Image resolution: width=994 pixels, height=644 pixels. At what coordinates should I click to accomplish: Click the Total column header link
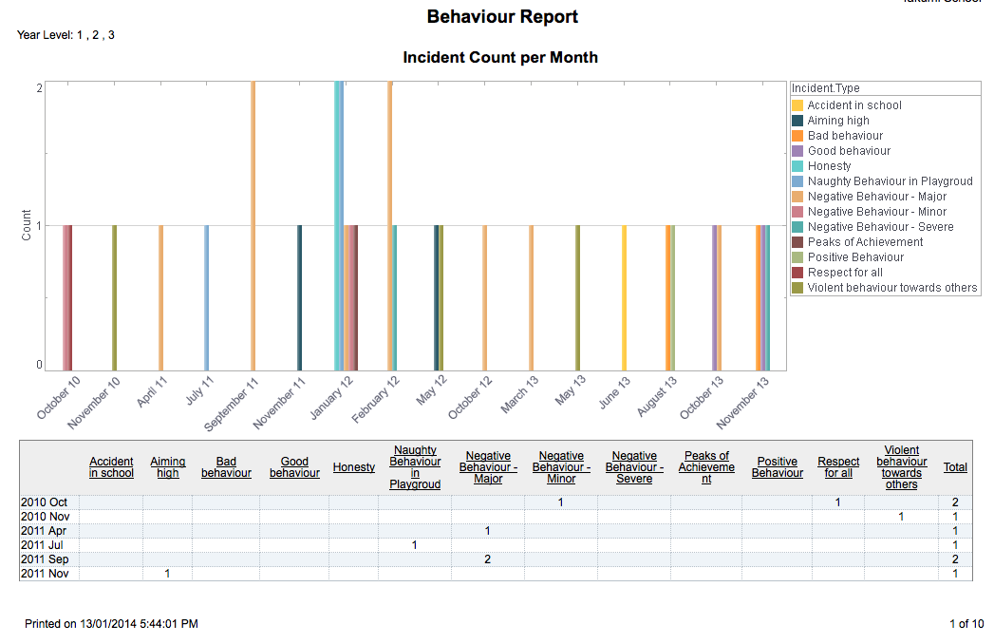(955, 467)
